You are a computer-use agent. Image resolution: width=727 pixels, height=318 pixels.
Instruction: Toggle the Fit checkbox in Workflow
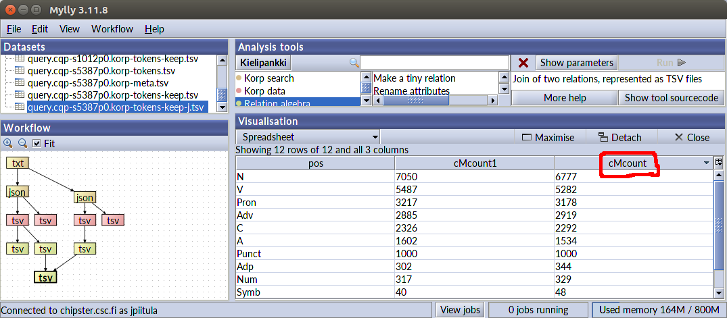coord(37,143)
